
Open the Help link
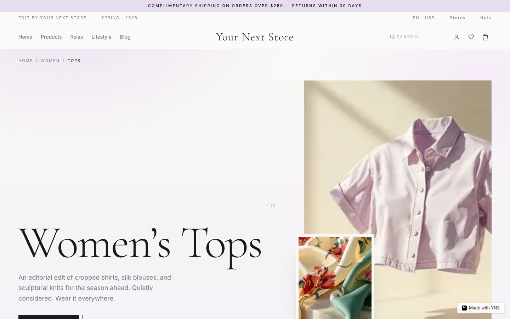(486, 18)
